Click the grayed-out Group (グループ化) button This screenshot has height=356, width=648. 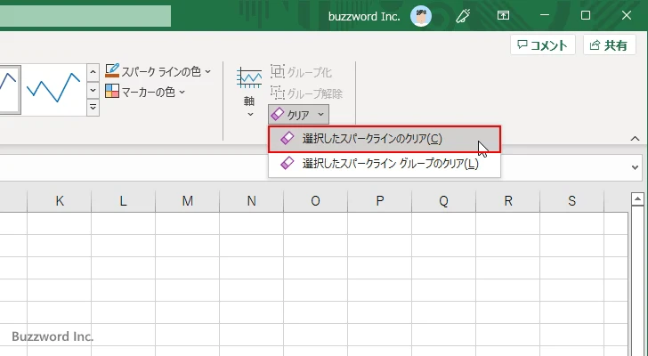(301, 72)
